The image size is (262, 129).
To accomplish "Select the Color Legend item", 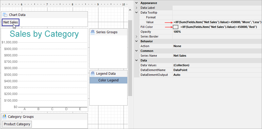I will click(108, 80).
